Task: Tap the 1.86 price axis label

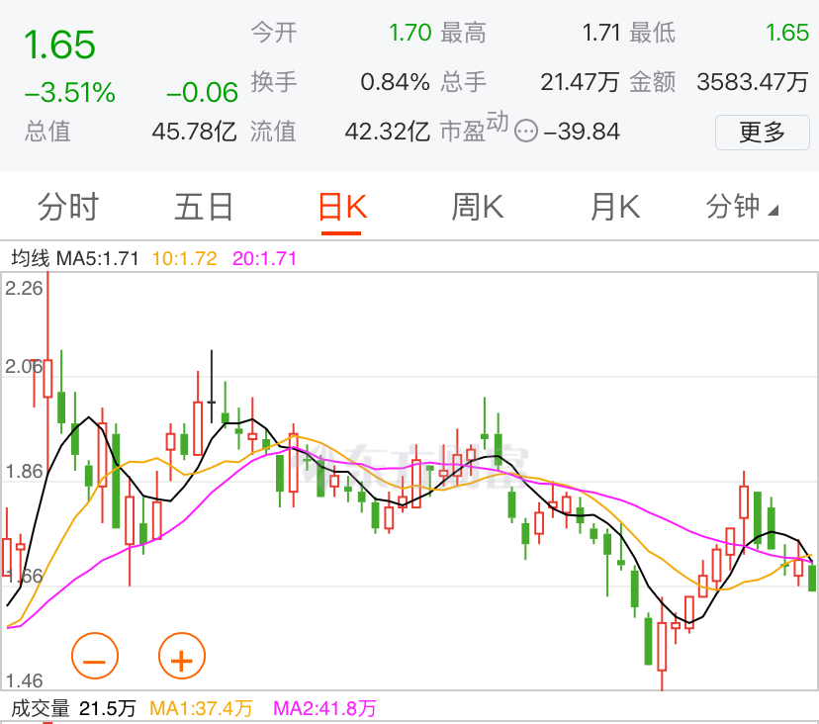Action: click(24, 471)
